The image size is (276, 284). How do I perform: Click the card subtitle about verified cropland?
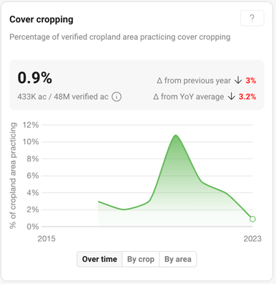[120, 37]
